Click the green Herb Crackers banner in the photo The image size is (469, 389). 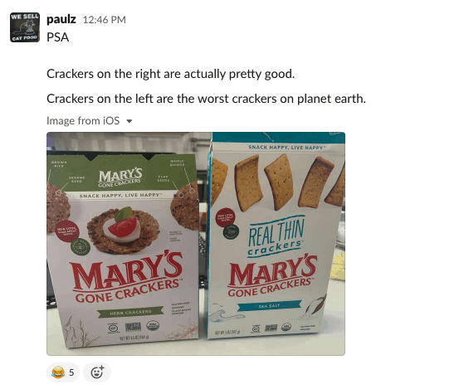pyautogui.click(x=130, y=312)
